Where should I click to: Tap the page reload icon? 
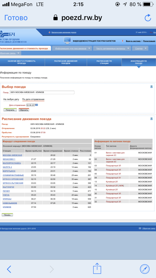[148, 18]
